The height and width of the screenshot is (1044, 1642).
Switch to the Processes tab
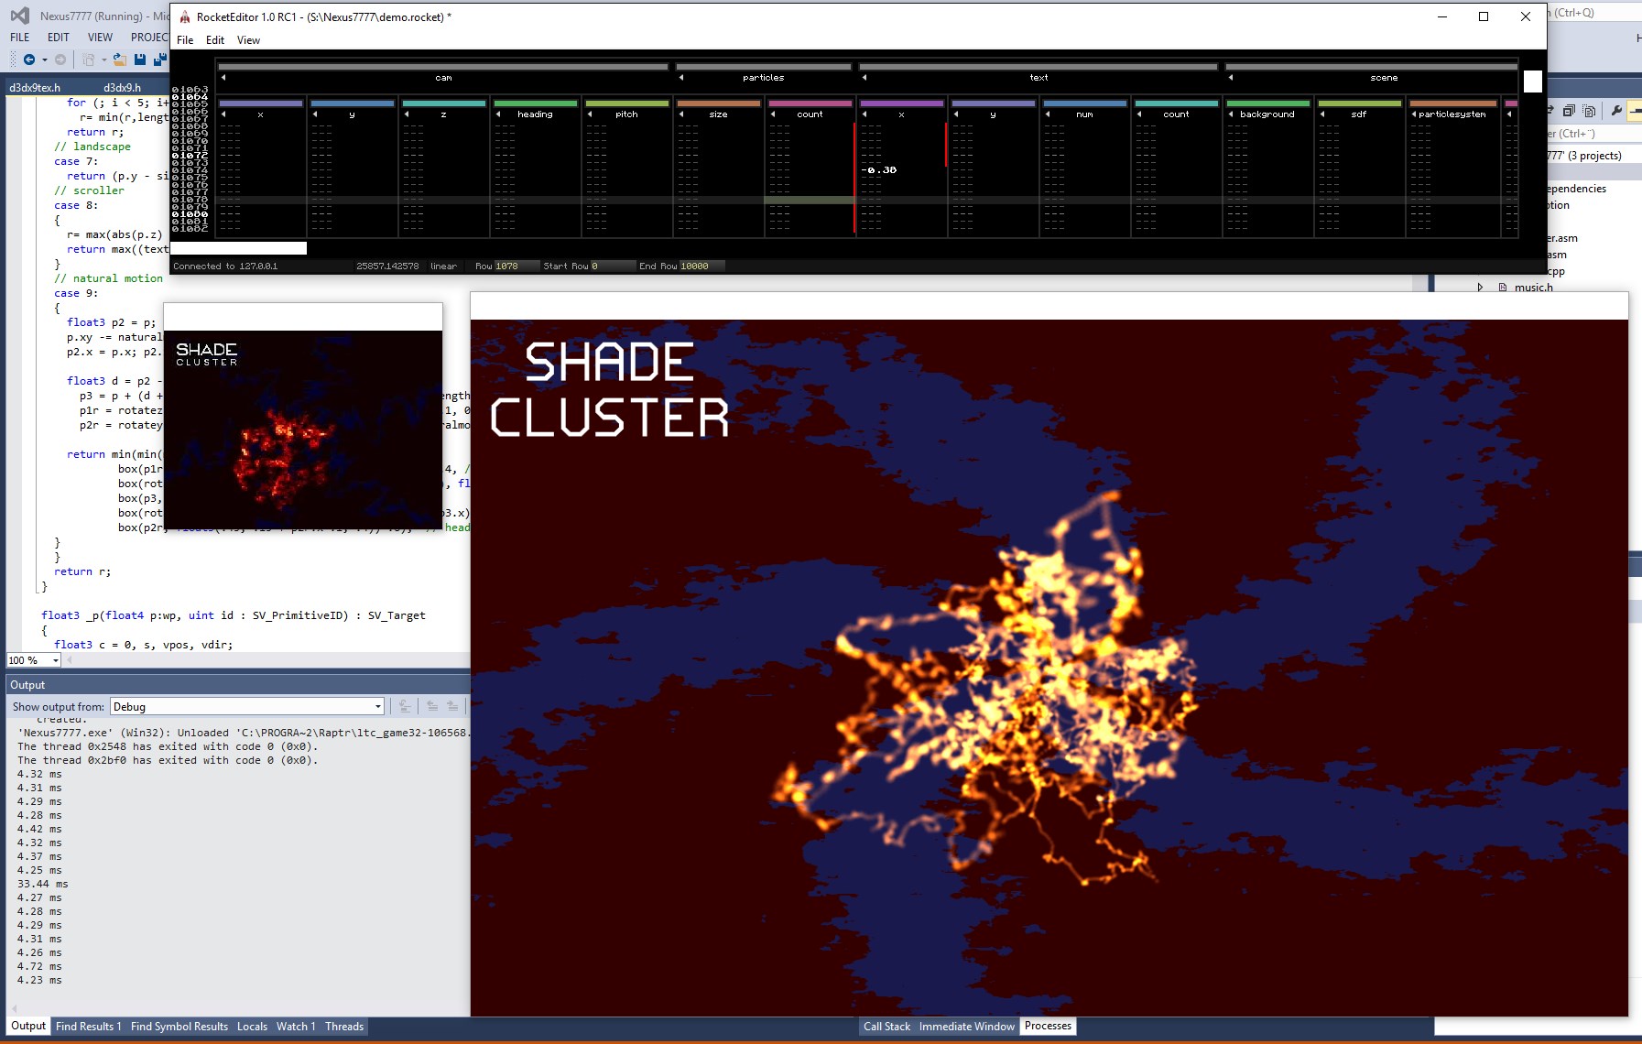(1048, 1026)
